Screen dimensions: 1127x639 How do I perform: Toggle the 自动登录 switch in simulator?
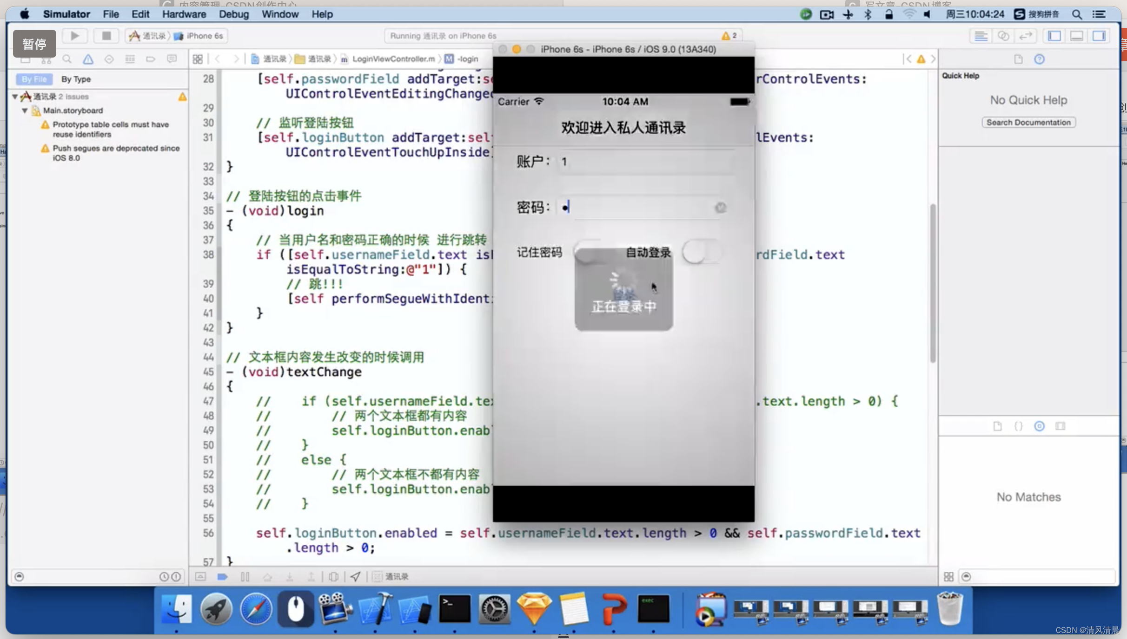[x=703, y=252]
